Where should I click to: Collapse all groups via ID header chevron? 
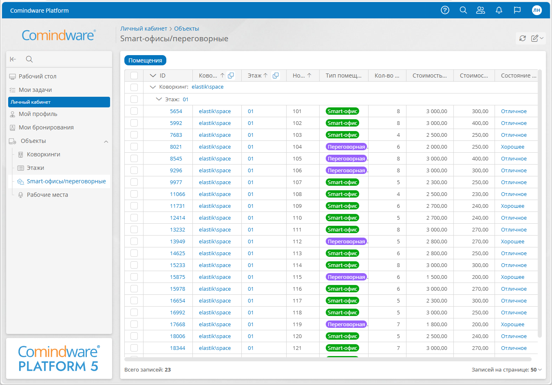pos(153,76)
